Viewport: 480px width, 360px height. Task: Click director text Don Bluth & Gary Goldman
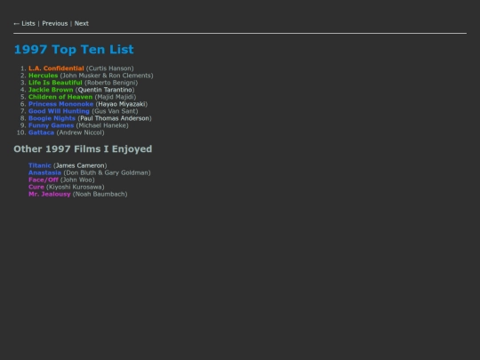point(107,172)
